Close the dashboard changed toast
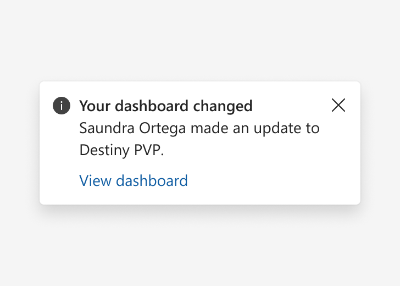400x286 pixels. [338, 105]
